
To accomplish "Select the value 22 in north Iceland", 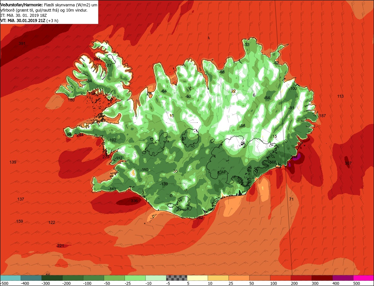I will pyautogui.click(x=233, y=91).
